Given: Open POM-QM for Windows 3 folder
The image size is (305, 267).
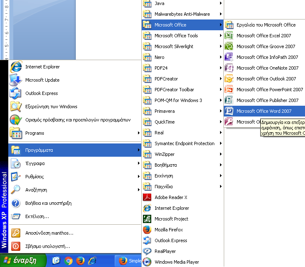Looking at the screenshot, I should pyautogui.click(x=183, y=100).
